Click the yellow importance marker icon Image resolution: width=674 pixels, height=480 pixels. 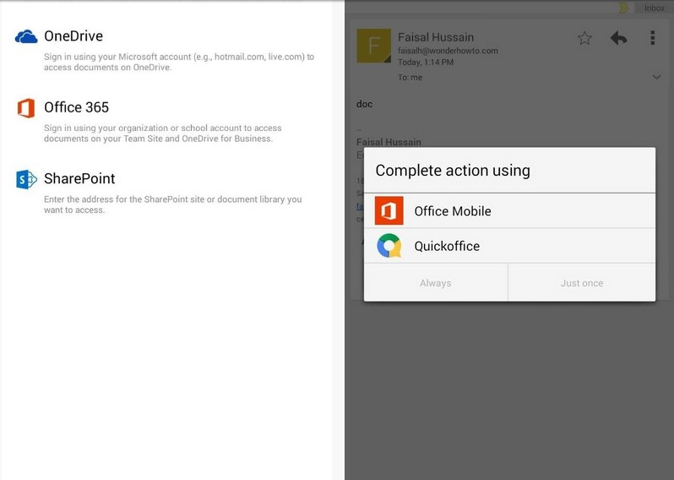[623, 8]
